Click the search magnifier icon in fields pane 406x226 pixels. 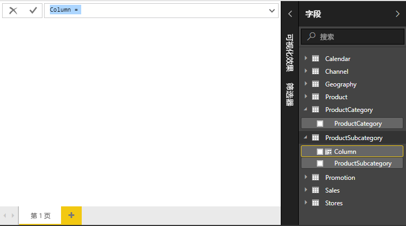point(312,37)
